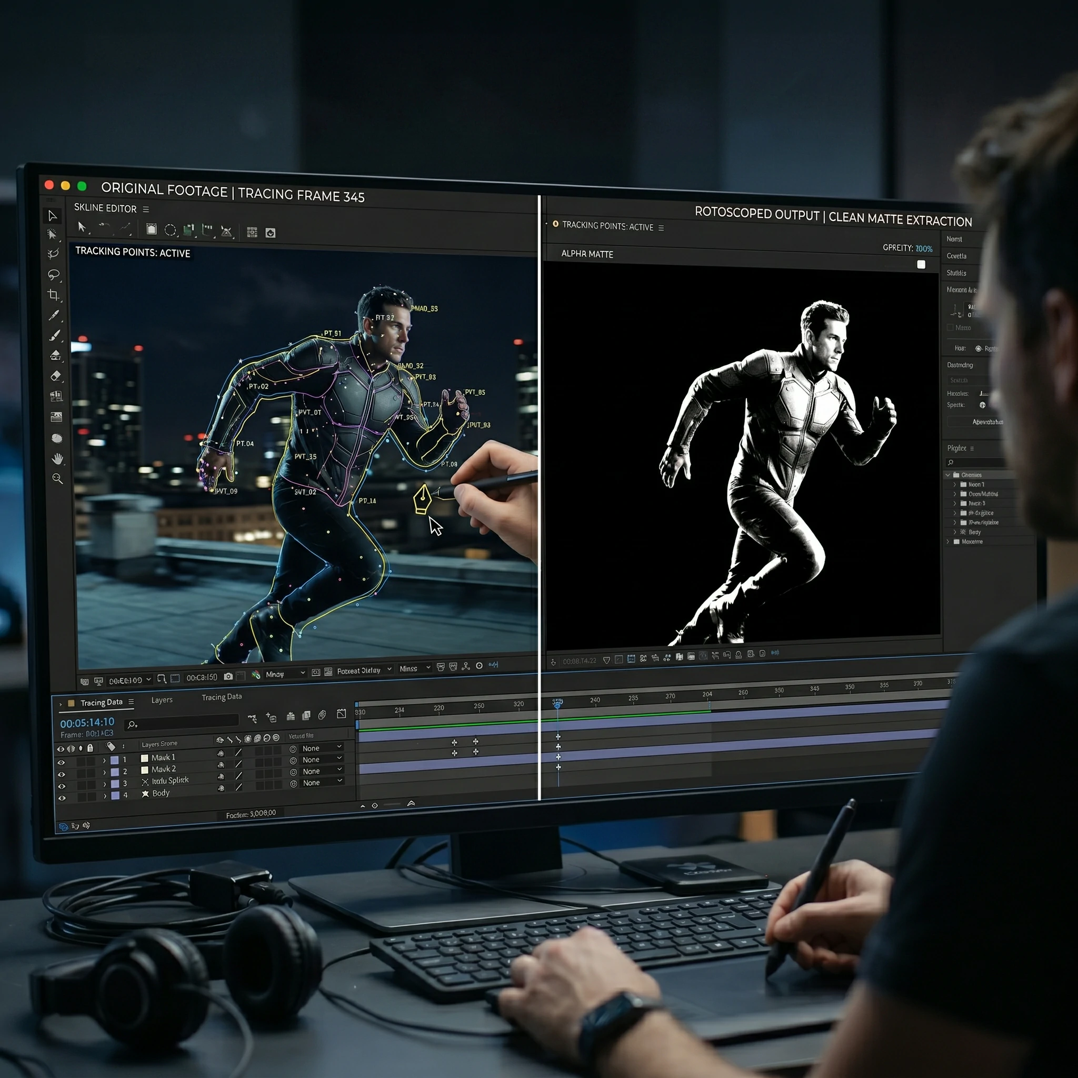Click the Nomst entry in right panel
Image resolution: width=1078 pixels, height=1078 pixels.
954,239
